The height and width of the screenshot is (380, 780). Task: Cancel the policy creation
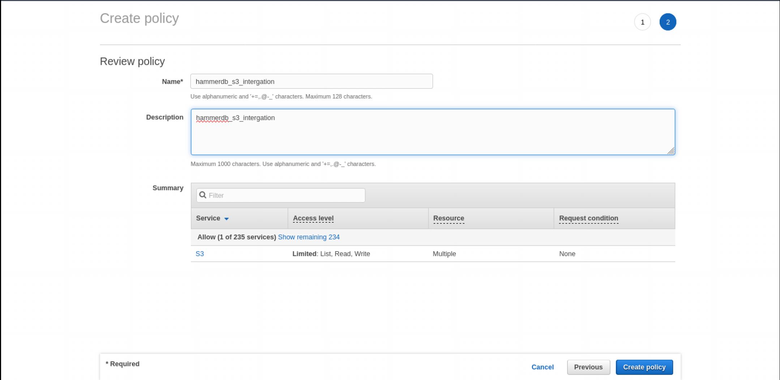(542, 367)
